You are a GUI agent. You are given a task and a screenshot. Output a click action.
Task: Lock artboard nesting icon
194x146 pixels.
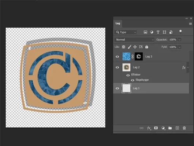tap(141, 47)
